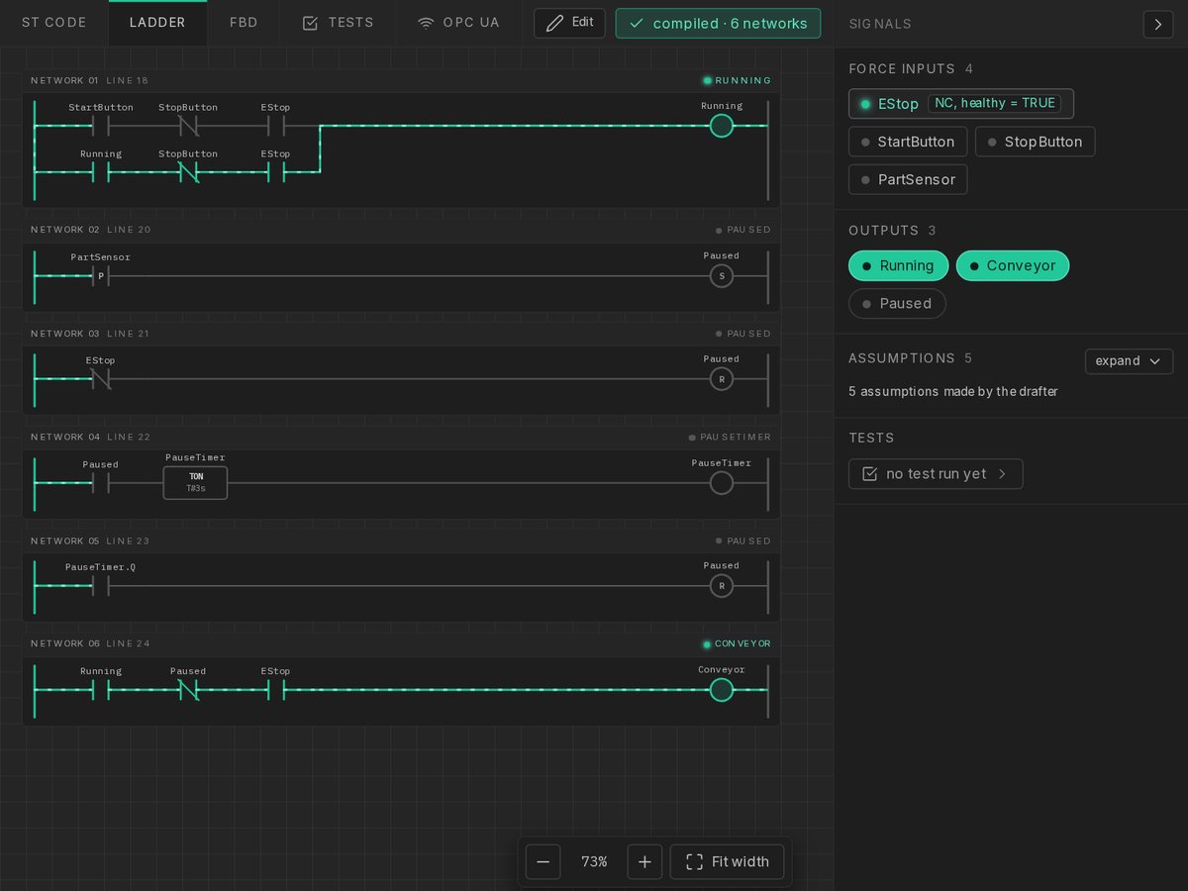Click the top-rung StopButton NC contact in Network 01
Screen dimensions: 1188x891
point(188,126)
